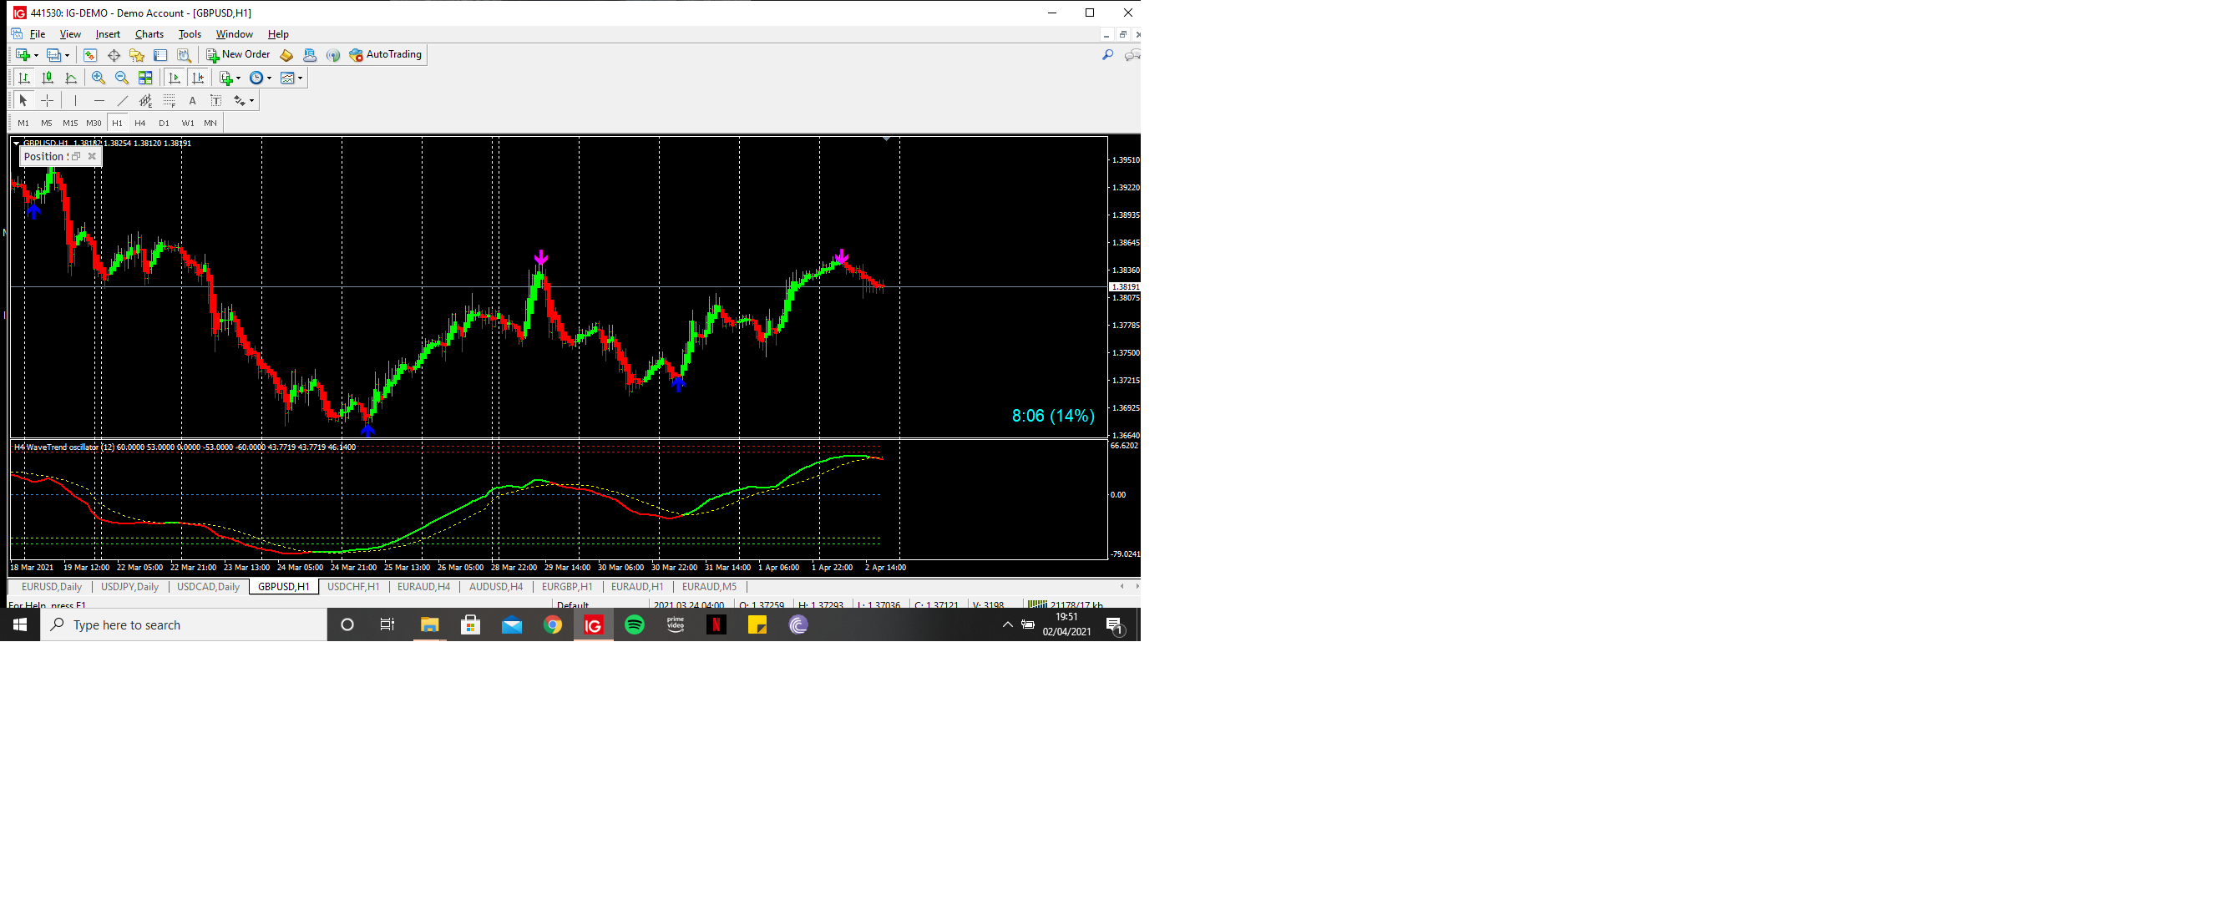Click the Strategy Tester magnifier icon
Viewport: 2233px width, 920px height.
[184, 54]
